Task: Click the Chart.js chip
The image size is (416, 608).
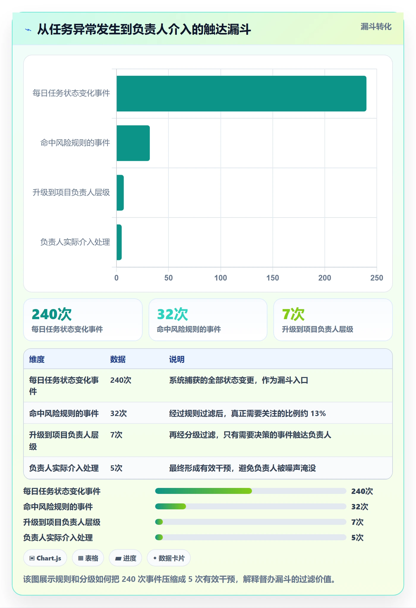Action: [45, 558]
